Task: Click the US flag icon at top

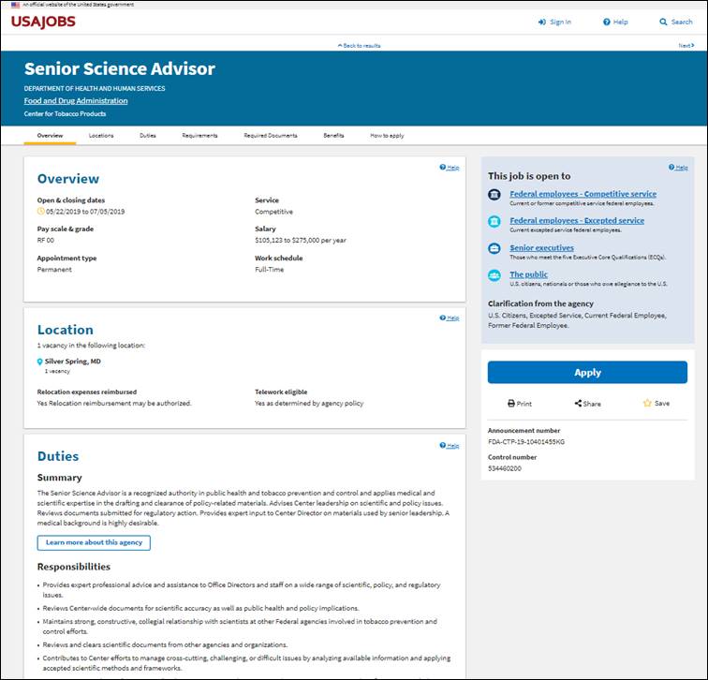Action: [16, 5]
